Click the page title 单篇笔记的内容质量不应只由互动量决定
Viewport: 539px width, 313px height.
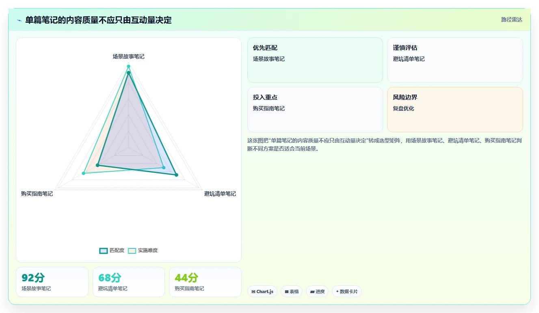[98, 20]
